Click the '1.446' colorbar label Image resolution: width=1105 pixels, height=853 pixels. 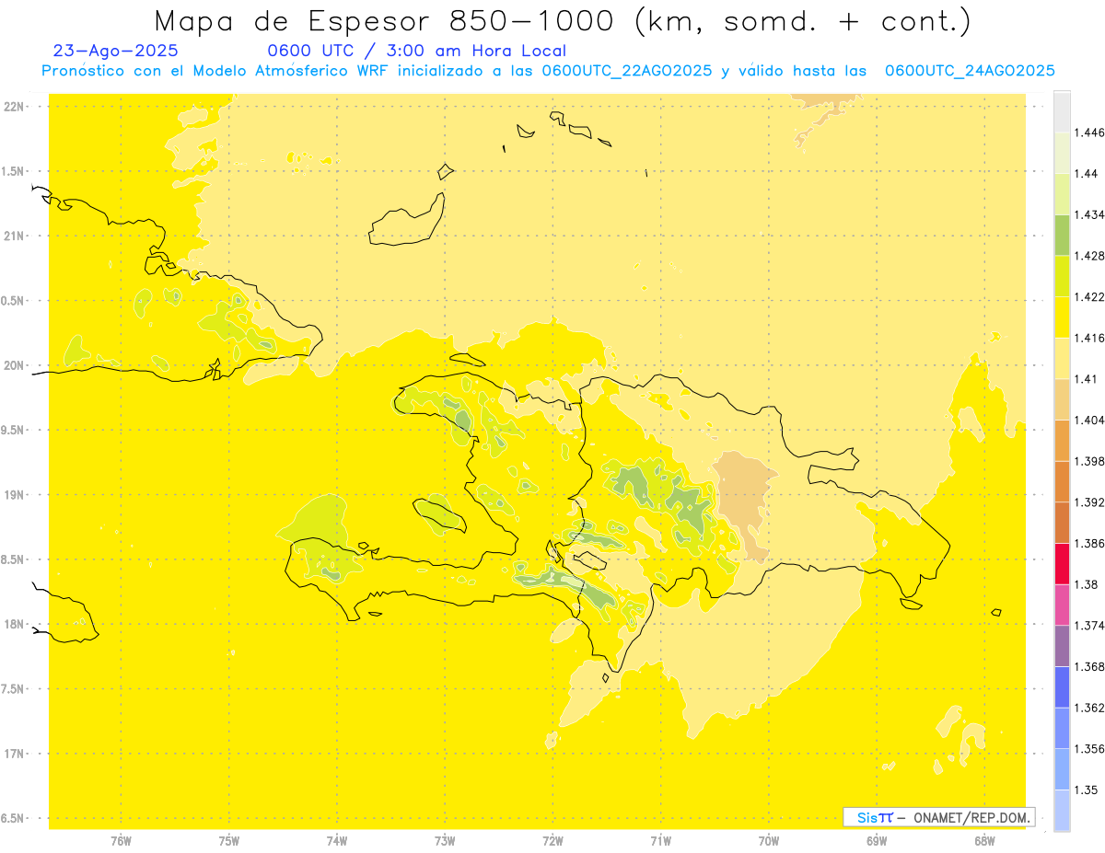1089,133
